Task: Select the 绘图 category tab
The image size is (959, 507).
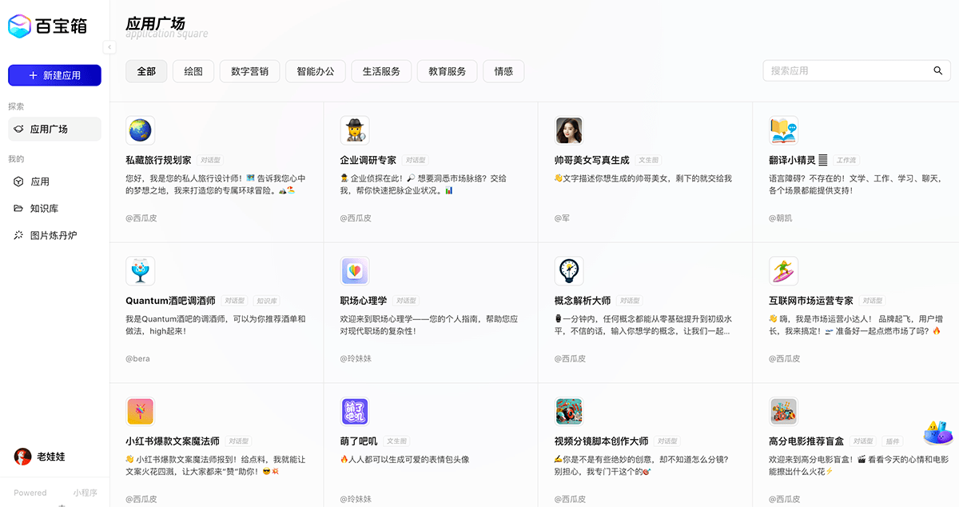Action: click(x=193, y=71)
